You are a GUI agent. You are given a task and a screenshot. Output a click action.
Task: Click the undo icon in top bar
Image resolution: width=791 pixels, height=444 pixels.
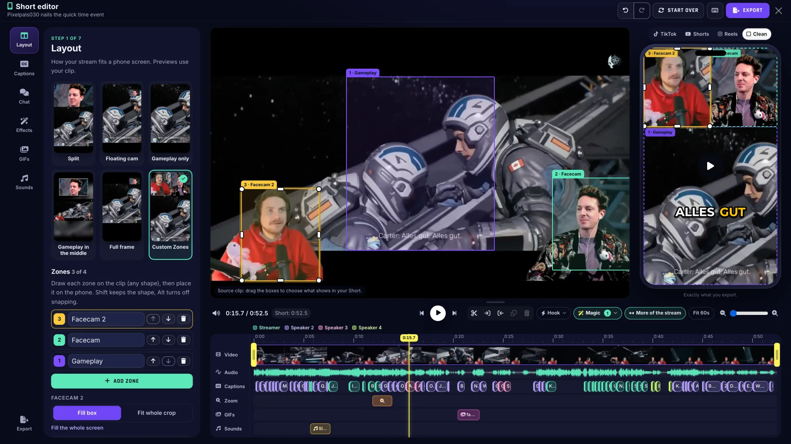(625, 11)
